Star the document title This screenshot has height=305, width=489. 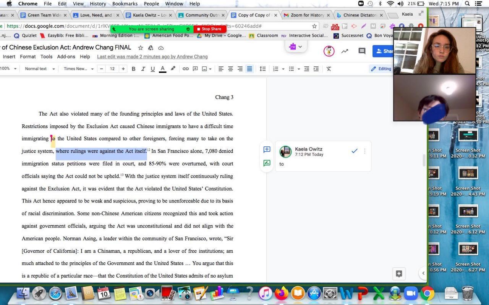pyautogui.click(x=140, y=48)
